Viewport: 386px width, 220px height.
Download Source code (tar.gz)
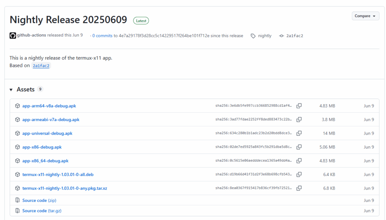click(x=42, y=211)
